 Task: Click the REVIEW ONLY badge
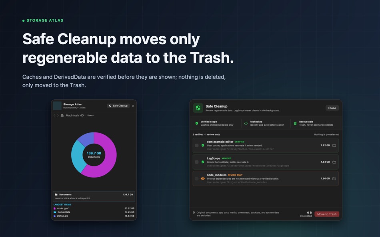235,175
